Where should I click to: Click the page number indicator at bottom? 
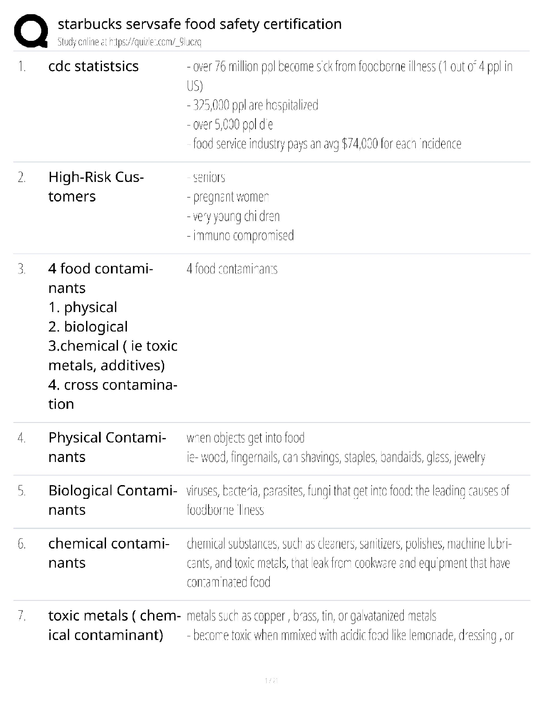[x=271, y=680]
